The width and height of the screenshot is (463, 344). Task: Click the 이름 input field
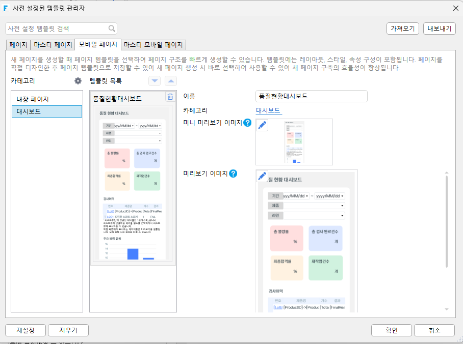click(x=311, y=96)
